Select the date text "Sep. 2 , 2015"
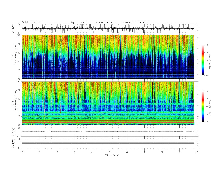The height and width of the screenshot is (171, 222). point(78,22)
